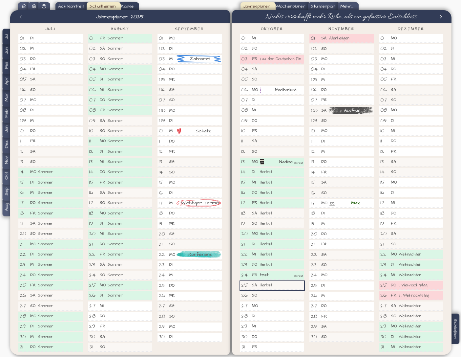Click the teal Konferenz highlight on September 22
The width and height of the screenshot is (461, 357).
click(x=199, y=255)
